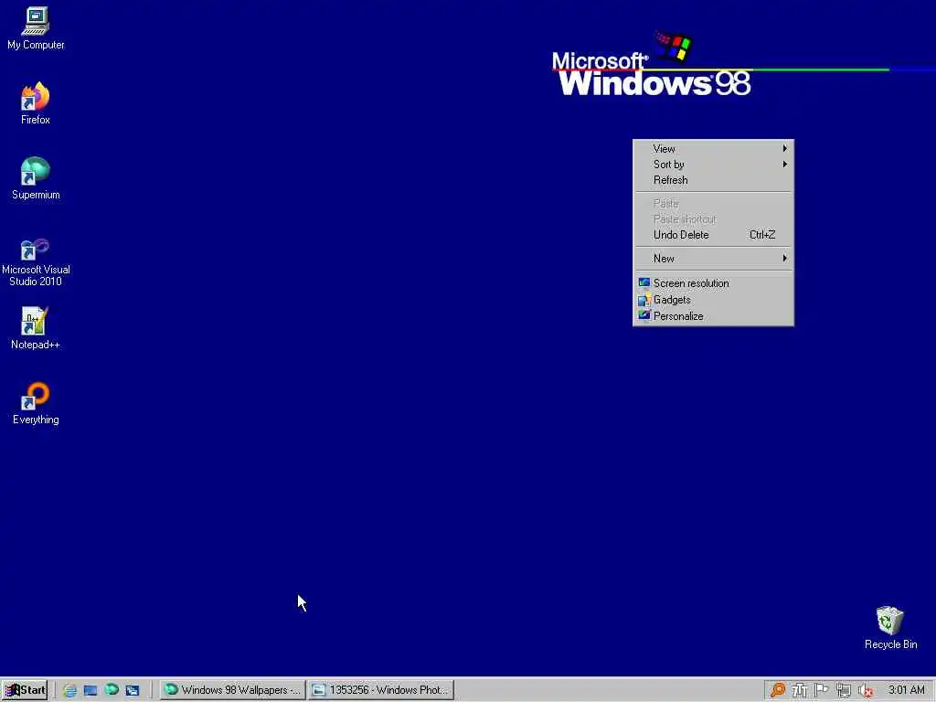Open the network tray icon
936x702 pixels.
pyautogui.click(x=844, y=690)
